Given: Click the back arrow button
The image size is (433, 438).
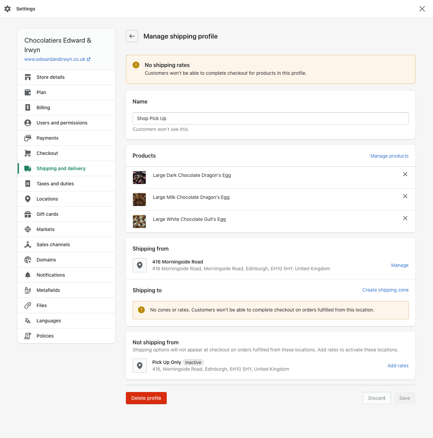Looking at the screenshot, I should pyautogui.click(x=132, y=36).
